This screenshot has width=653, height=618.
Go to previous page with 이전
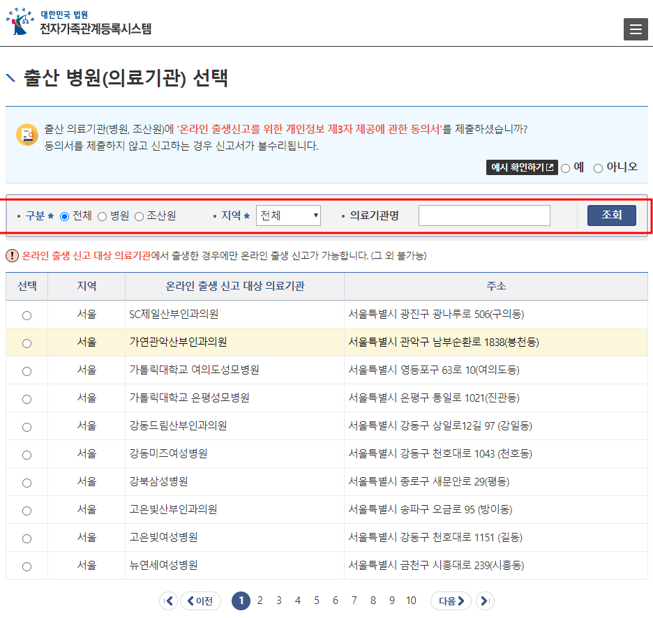click(x=200, y=601)
